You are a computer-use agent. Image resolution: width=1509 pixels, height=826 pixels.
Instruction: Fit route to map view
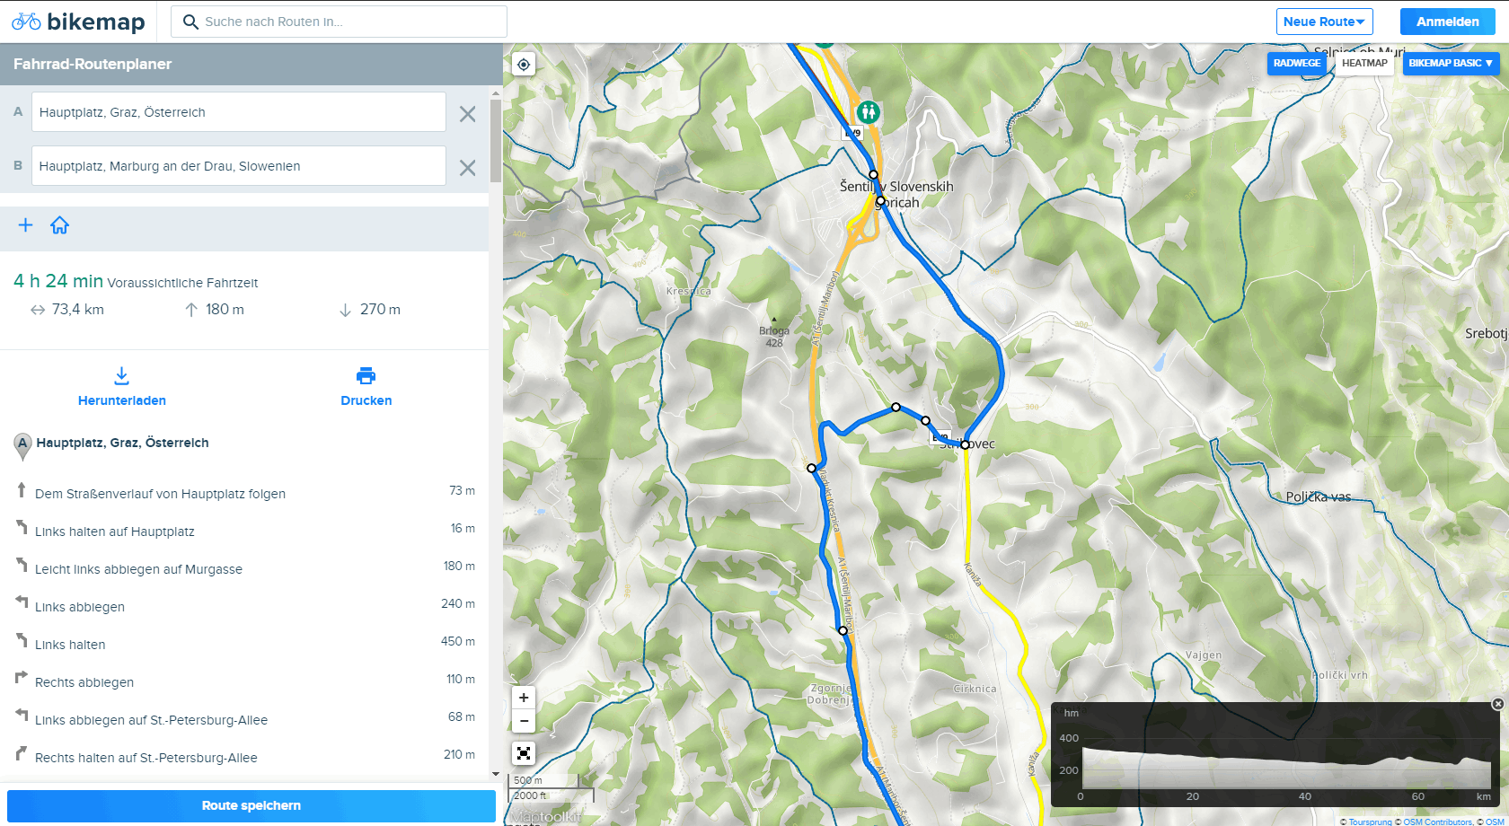point(524,753)
